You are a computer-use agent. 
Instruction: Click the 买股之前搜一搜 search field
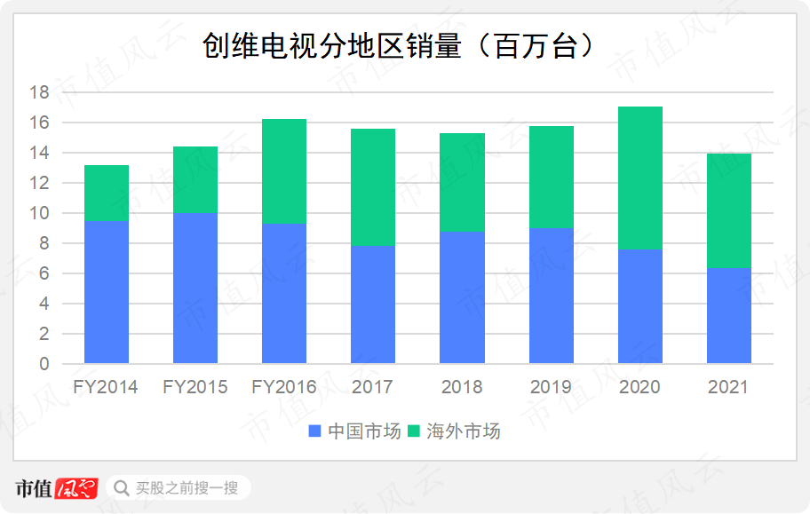[x=187, y=487]
